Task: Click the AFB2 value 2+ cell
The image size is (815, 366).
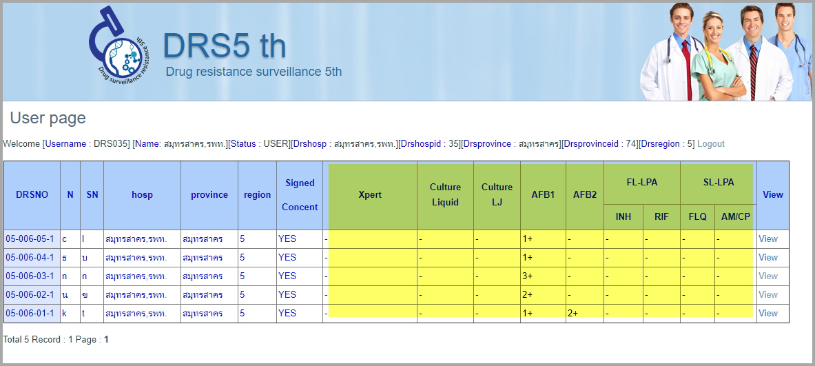Action: [x=573, y=314]
